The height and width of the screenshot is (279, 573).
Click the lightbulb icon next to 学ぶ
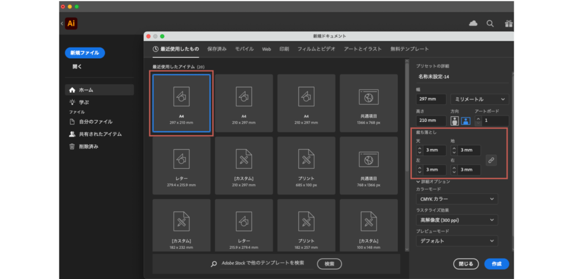tap(72, 102)
